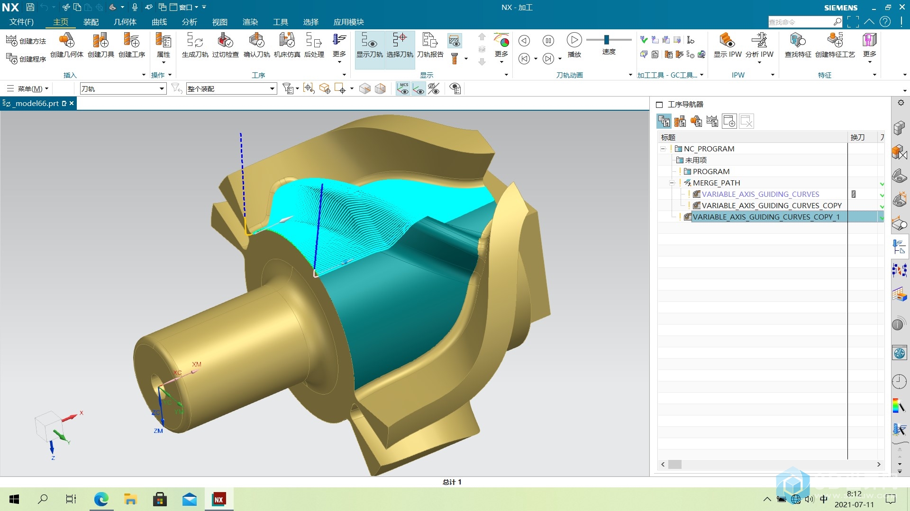Adjust the 速度 animation speed slider
The image size is (910, 511).
[x=607, y=40]
